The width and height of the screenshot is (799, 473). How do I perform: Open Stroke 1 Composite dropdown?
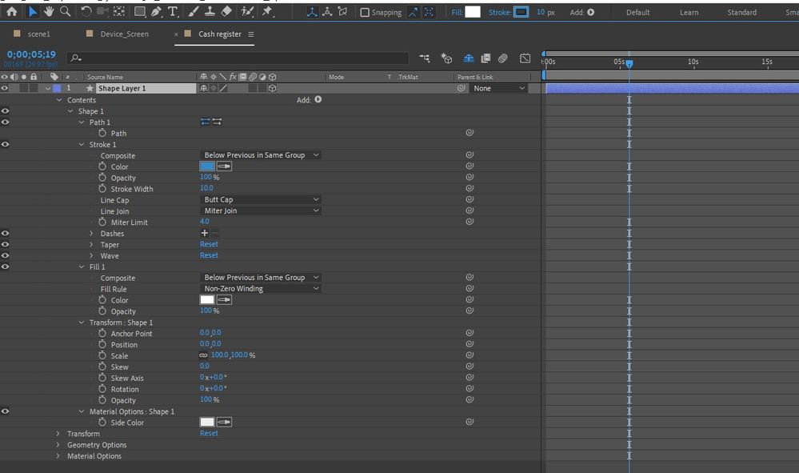pyautogui.click(x=261, y=155)
